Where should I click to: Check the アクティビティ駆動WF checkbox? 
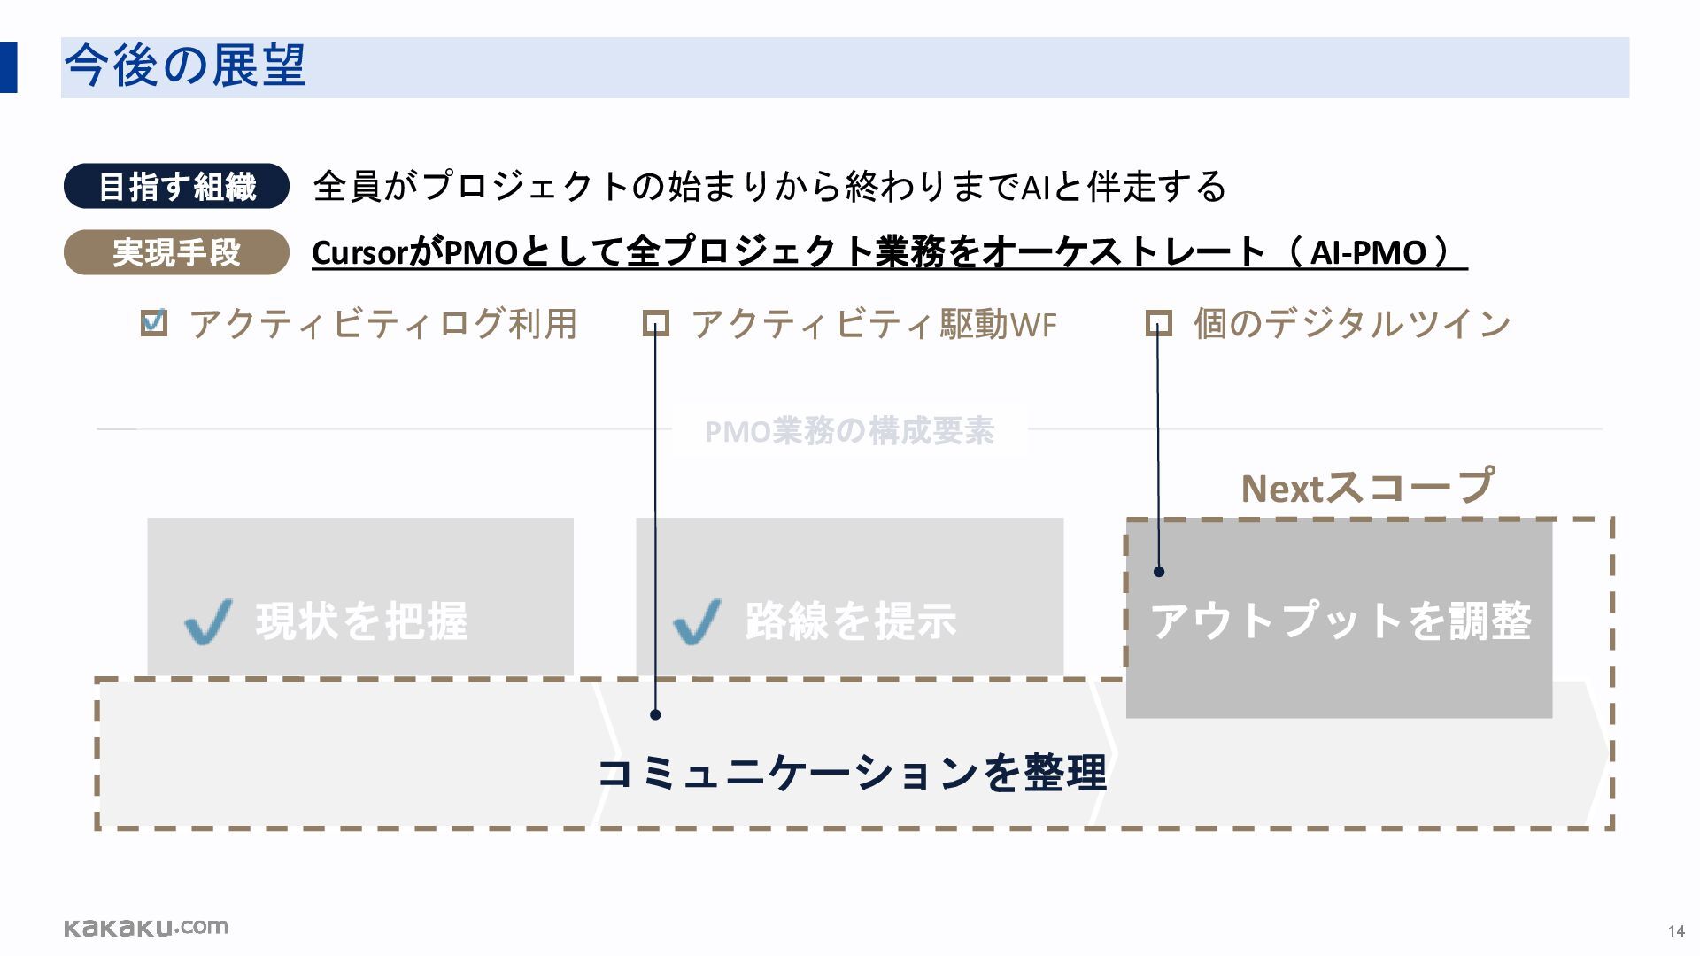[656, 323]
